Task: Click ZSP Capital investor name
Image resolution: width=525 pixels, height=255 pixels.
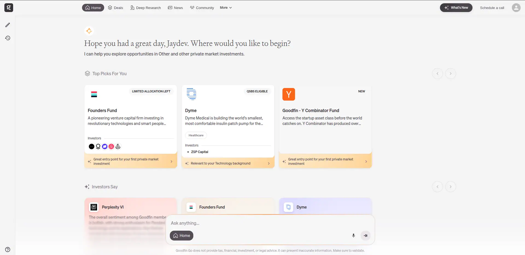Action: point(200,152)
